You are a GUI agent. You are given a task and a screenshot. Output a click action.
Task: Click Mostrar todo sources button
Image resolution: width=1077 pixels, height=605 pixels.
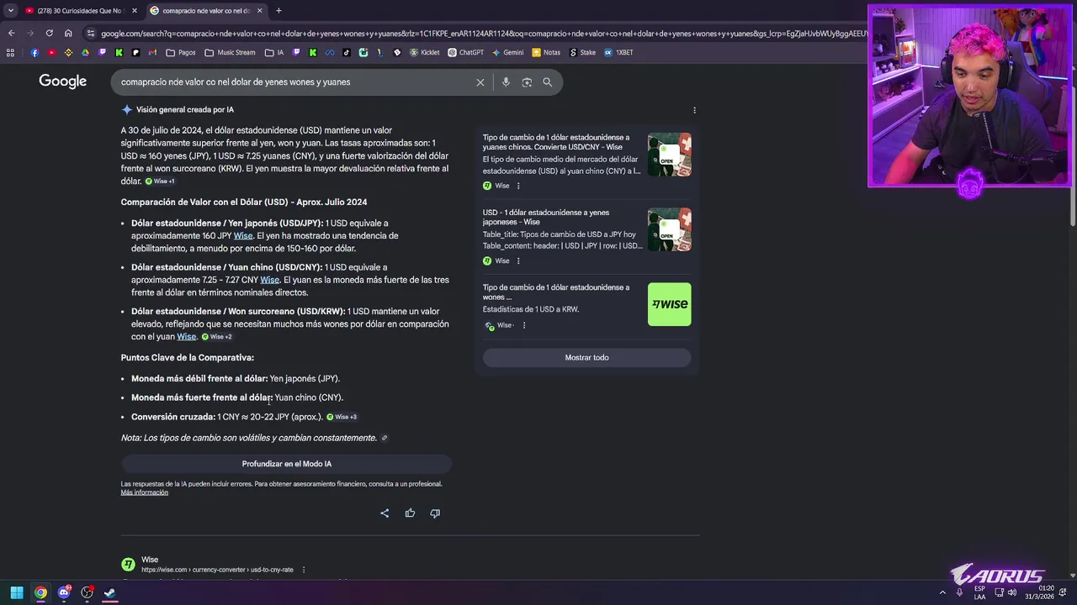tap(587, 357)
